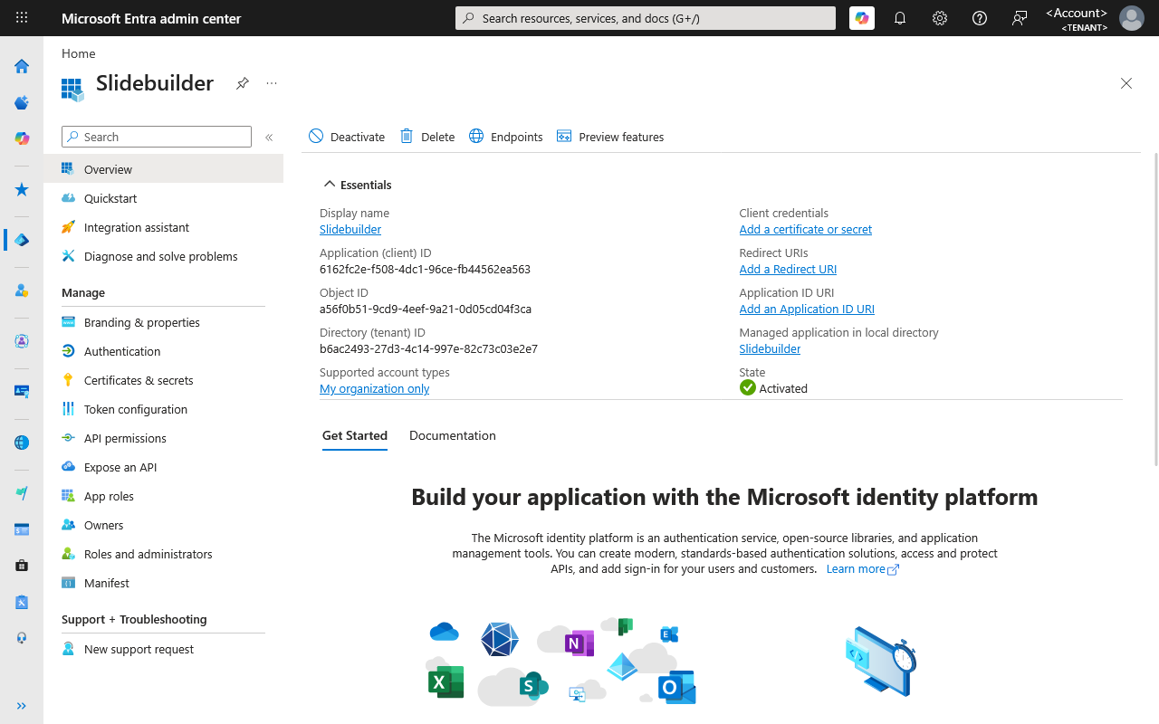Open New support request
1159x724 pixels.
(x=163, y=649)
